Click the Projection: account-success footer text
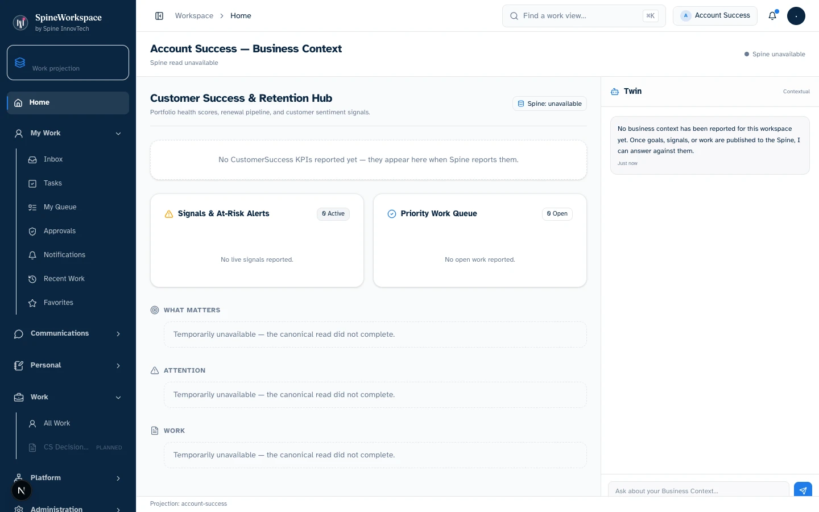Screen dimensions: 819x512 188,504
